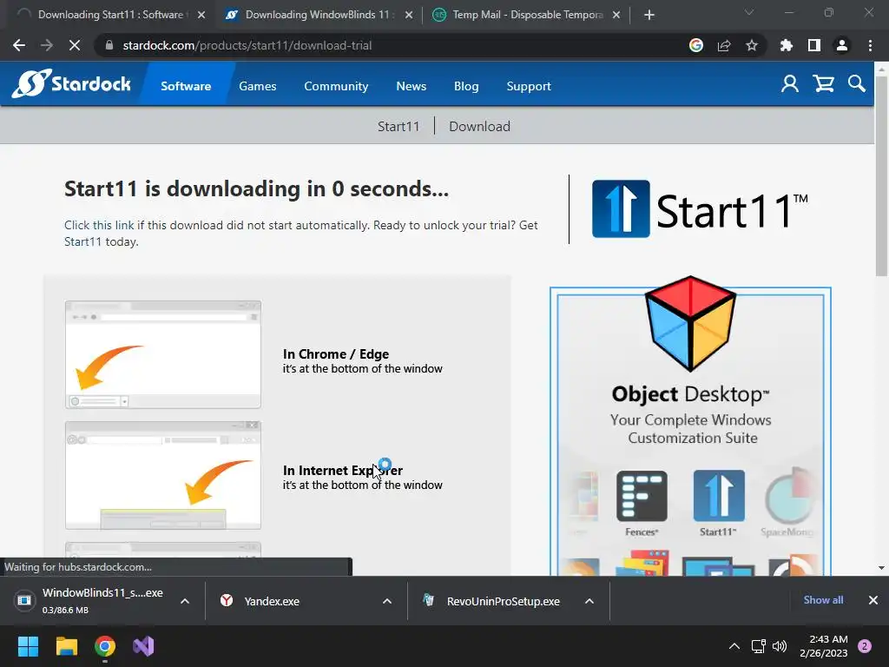Image resolution: width=889 pixels, height=667 pixels.
Task: Click the page vertical scrollbar thumb
Action: (x=881, y=175)
